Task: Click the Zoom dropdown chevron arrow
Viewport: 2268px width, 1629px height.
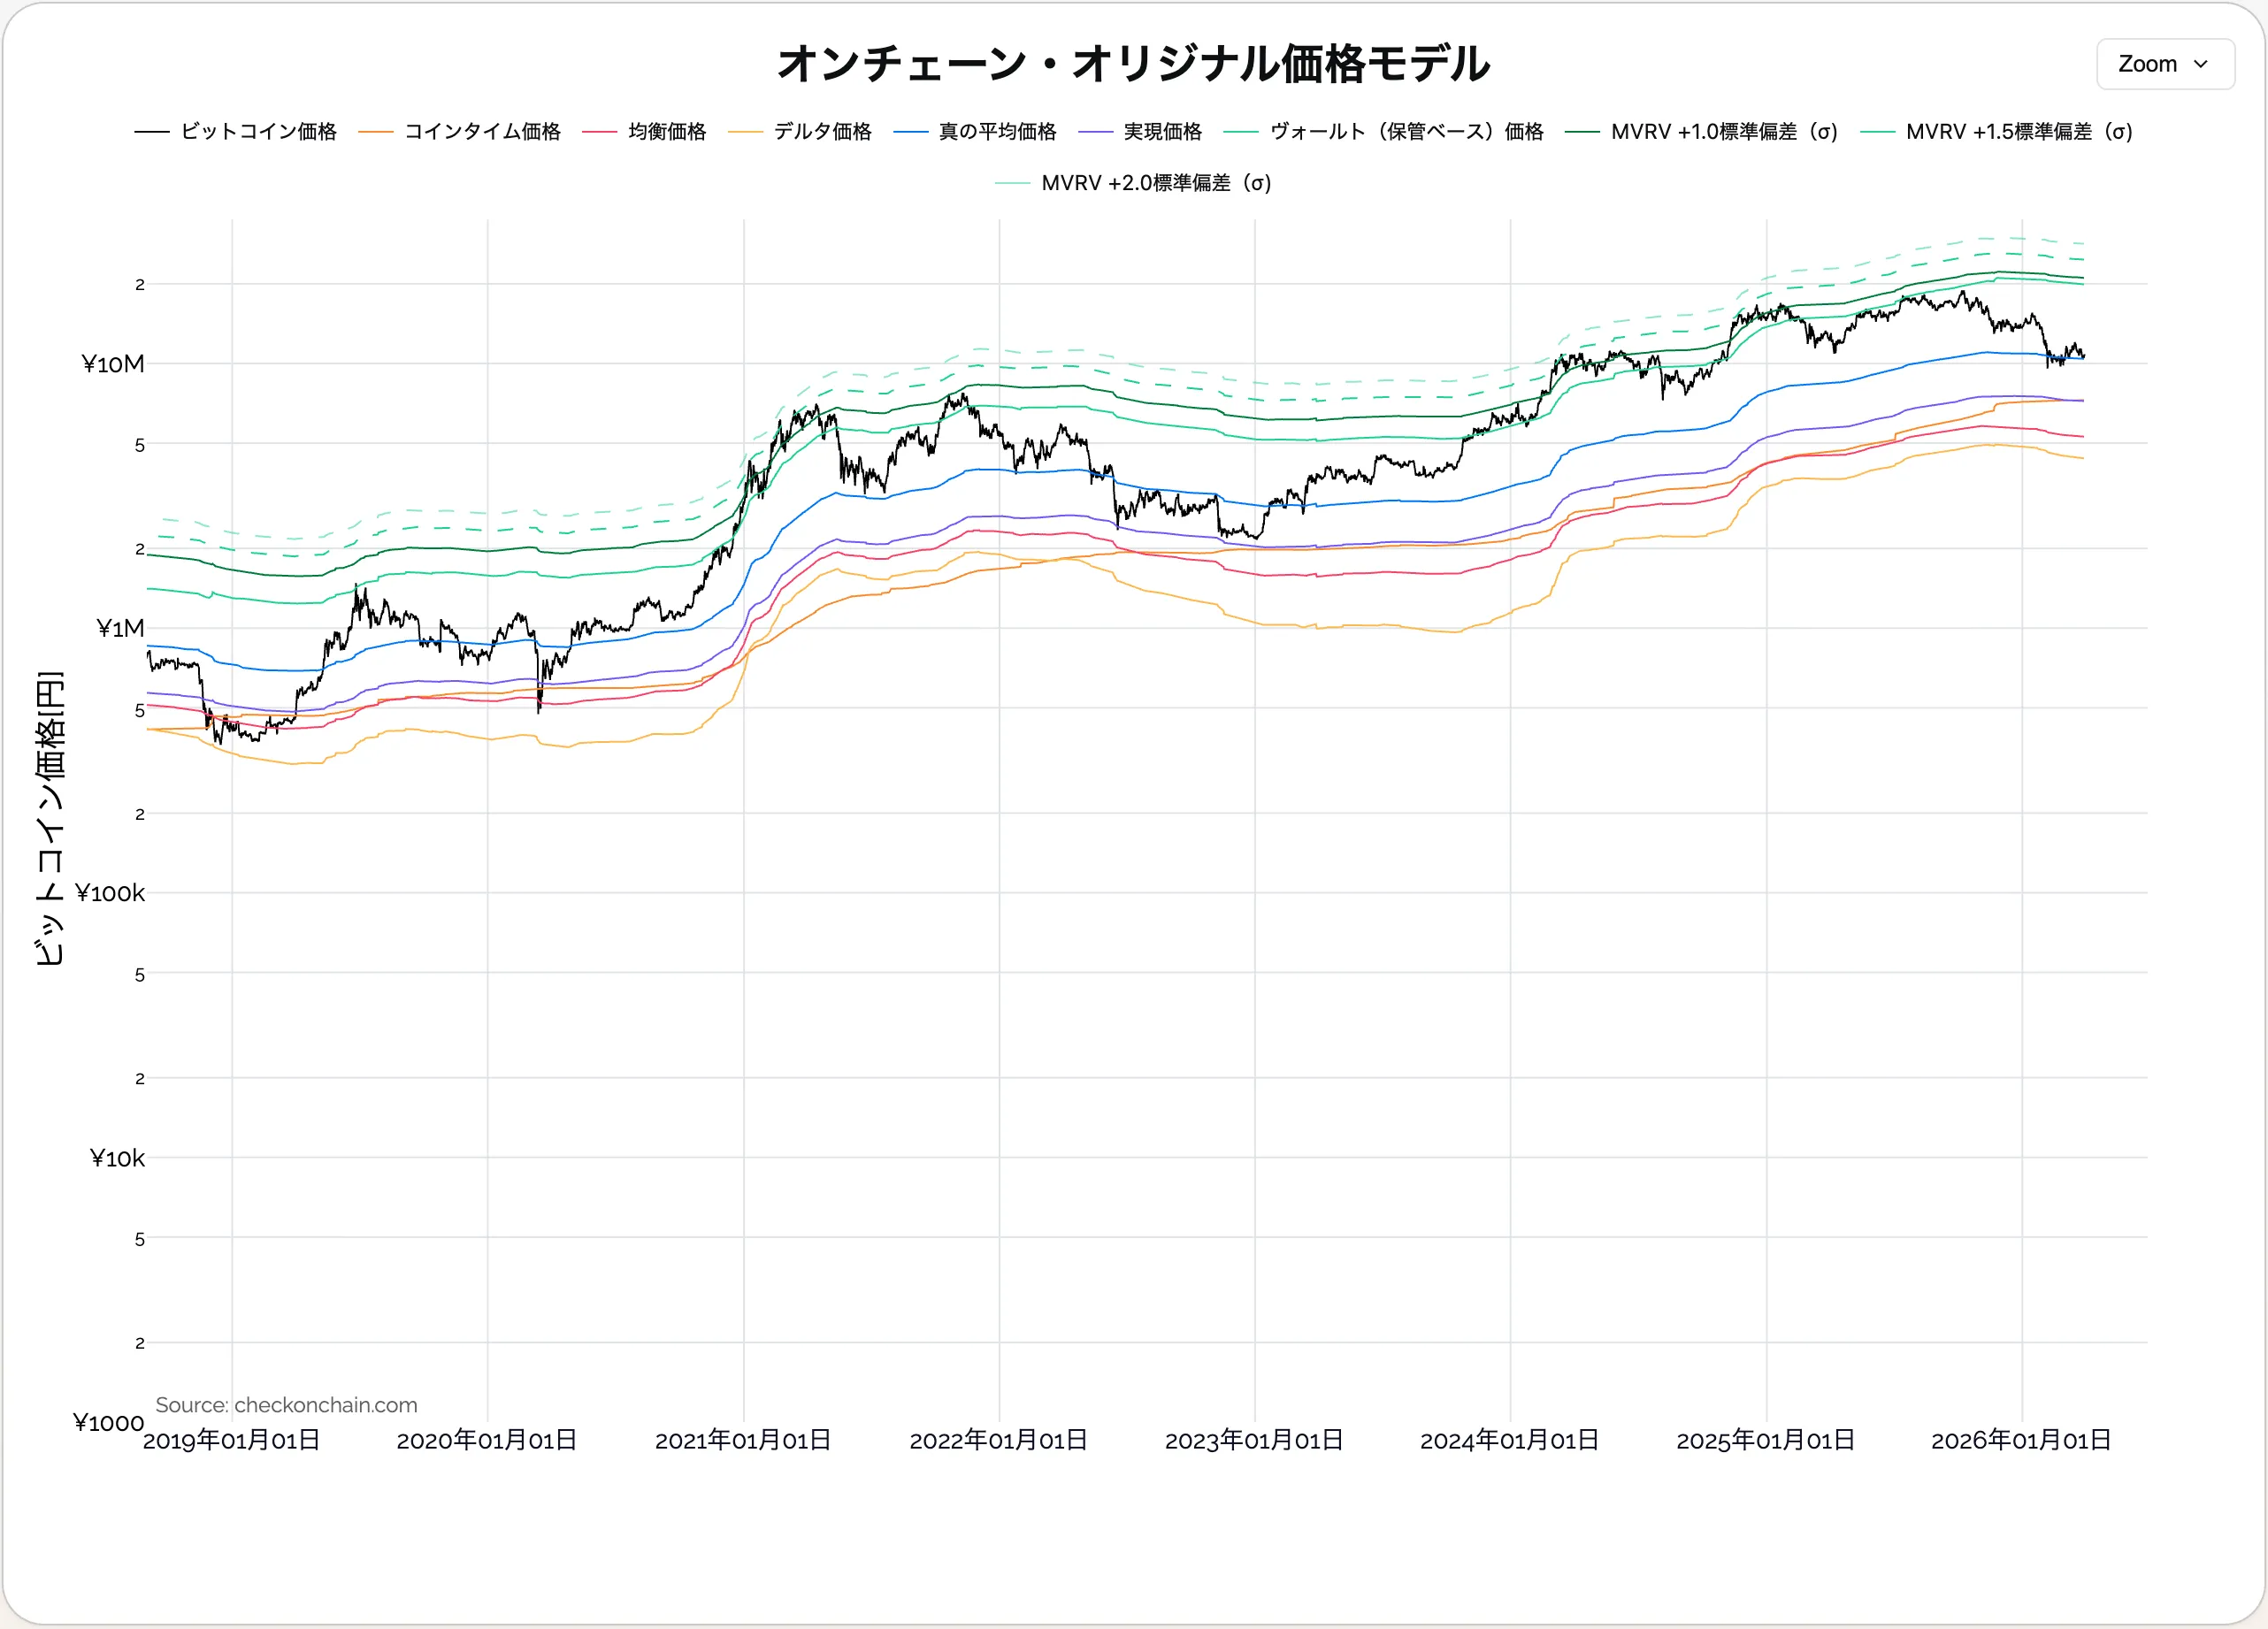Action: click(x=2200, y=64)
